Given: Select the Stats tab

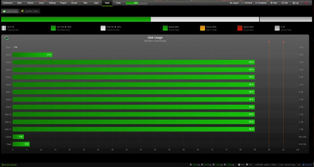Looking at the screenshot, I should pyautogui.click(x=107, y=3).
